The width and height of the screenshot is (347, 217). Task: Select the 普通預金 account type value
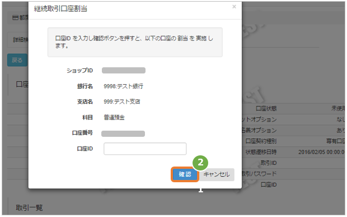(114, 118)
